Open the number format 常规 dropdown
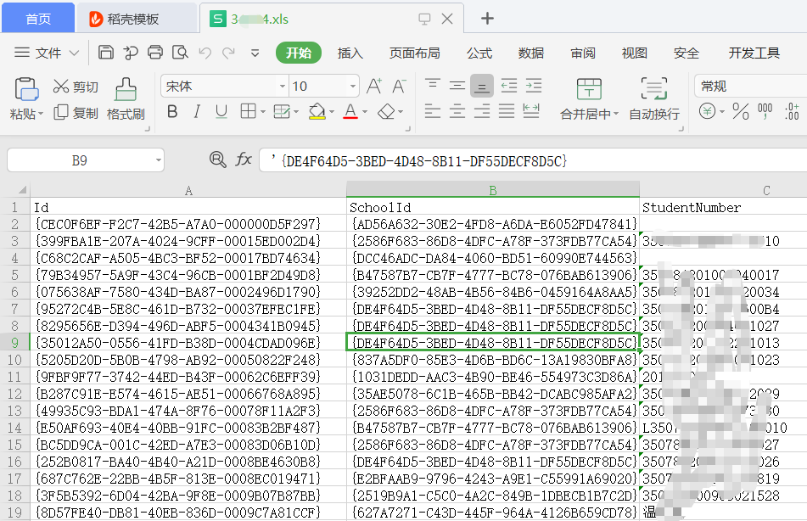The image size is (807, 521). click(x=751, y=86)
